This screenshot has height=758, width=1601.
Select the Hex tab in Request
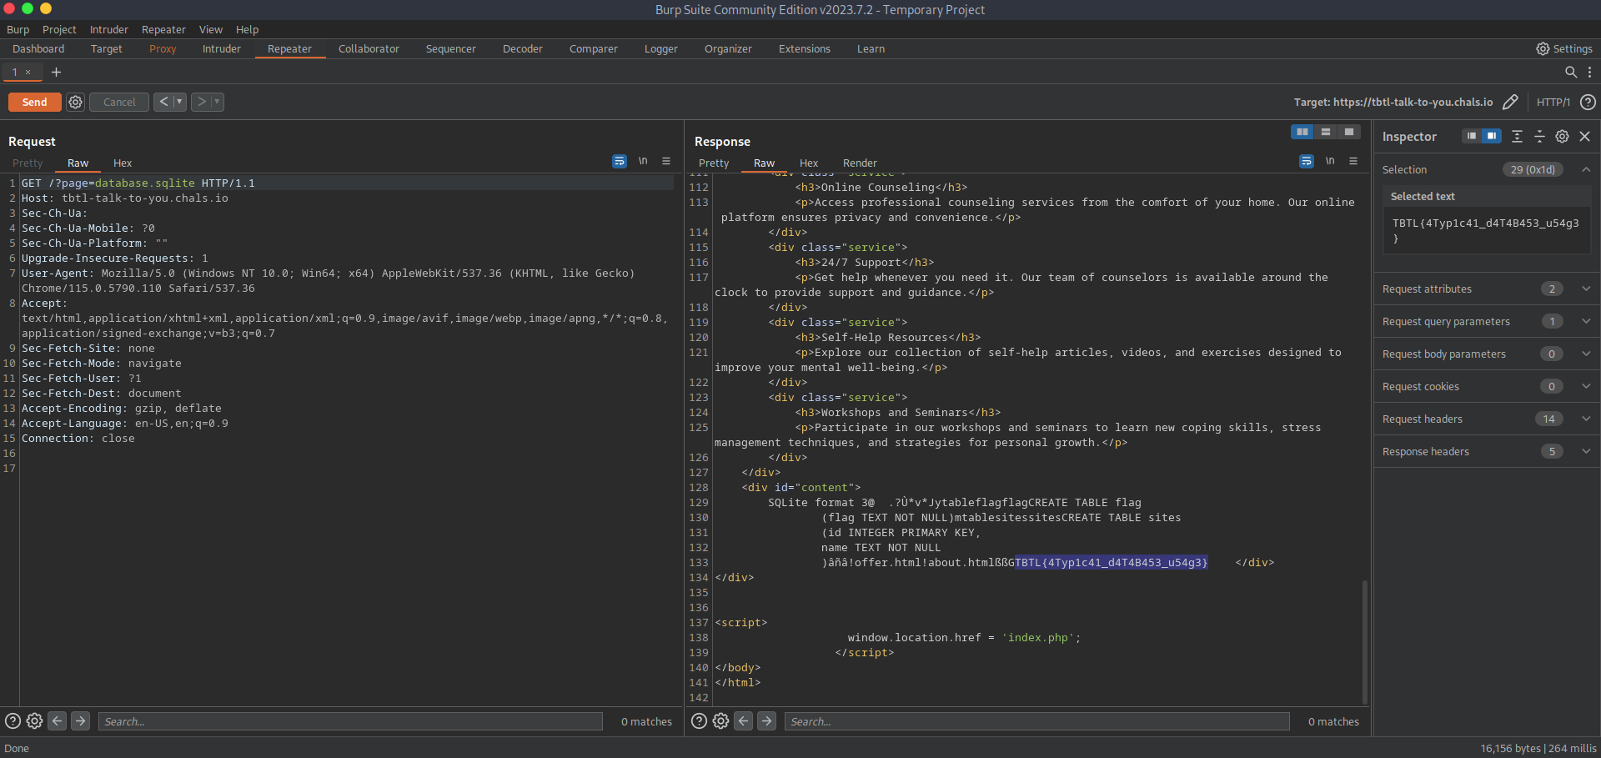point(123,163)
